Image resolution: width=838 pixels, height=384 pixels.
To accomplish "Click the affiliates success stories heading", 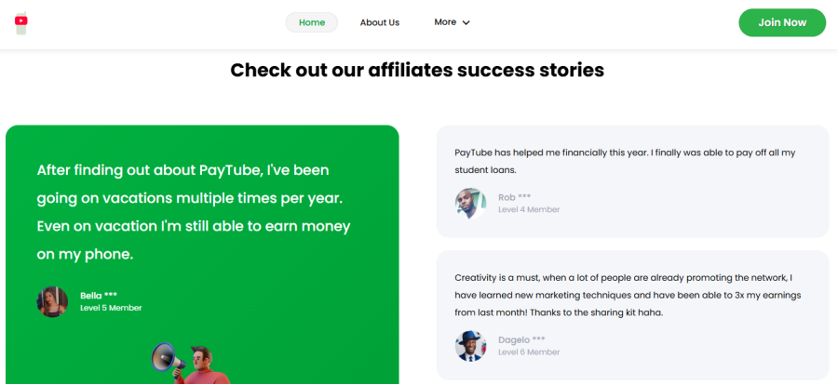I will click(x=417, y=70).
